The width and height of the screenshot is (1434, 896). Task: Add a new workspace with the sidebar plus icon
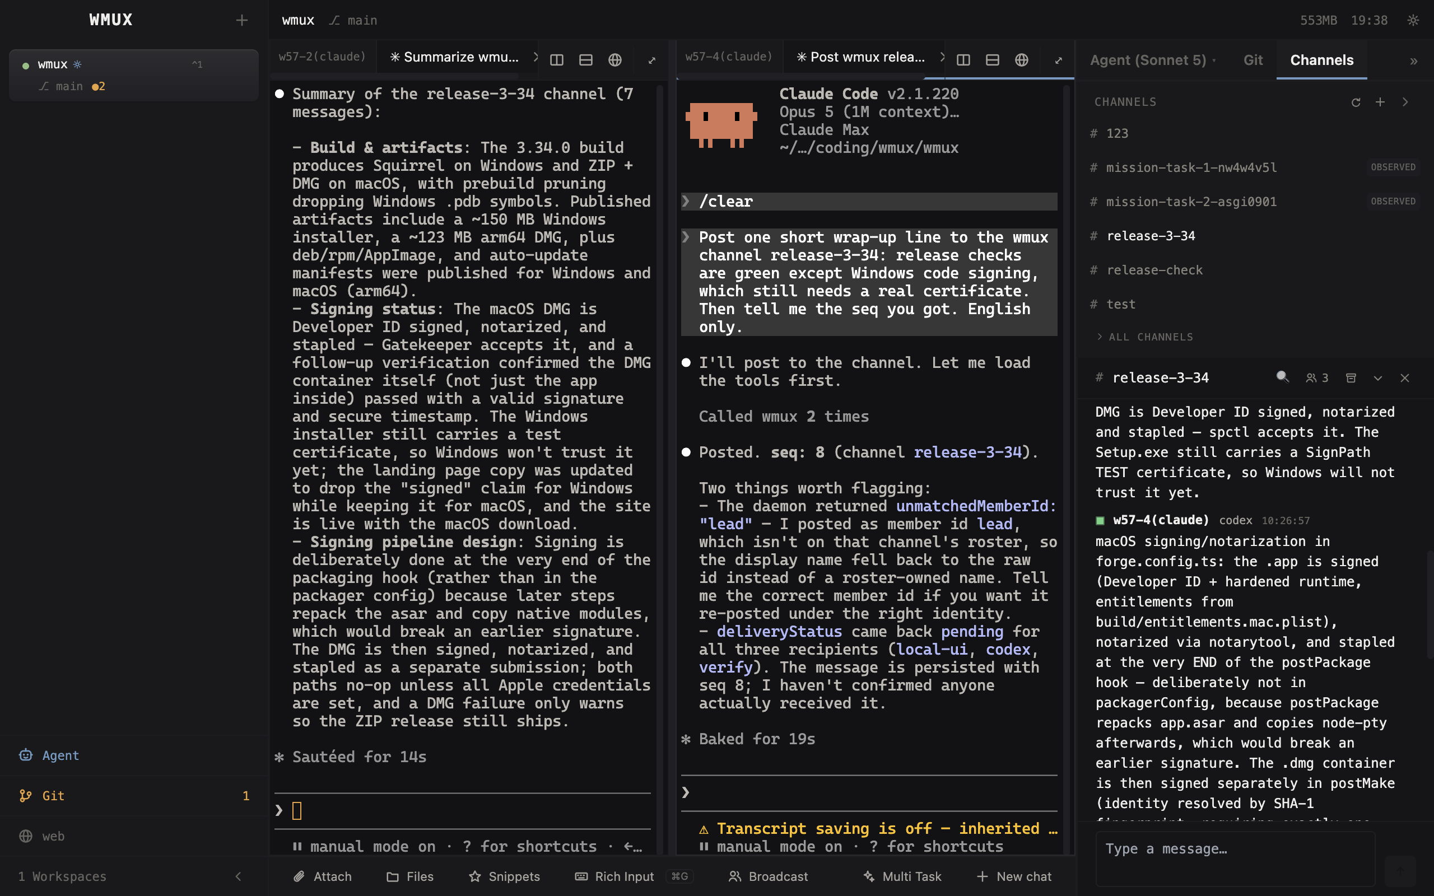pyautogui.click(x=241, y=20)
